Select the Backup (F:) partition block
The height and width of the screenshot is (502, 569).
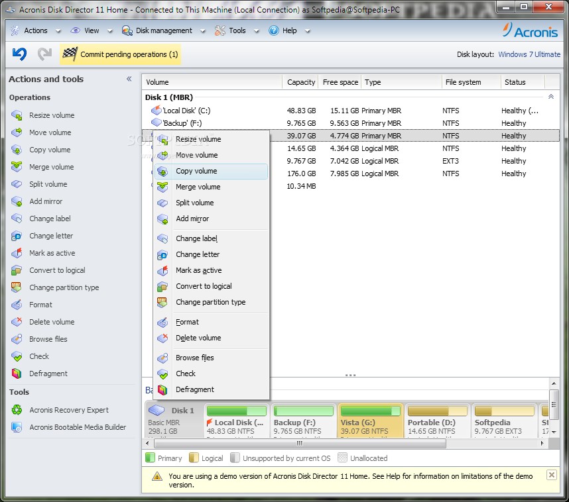click(303, 421)
